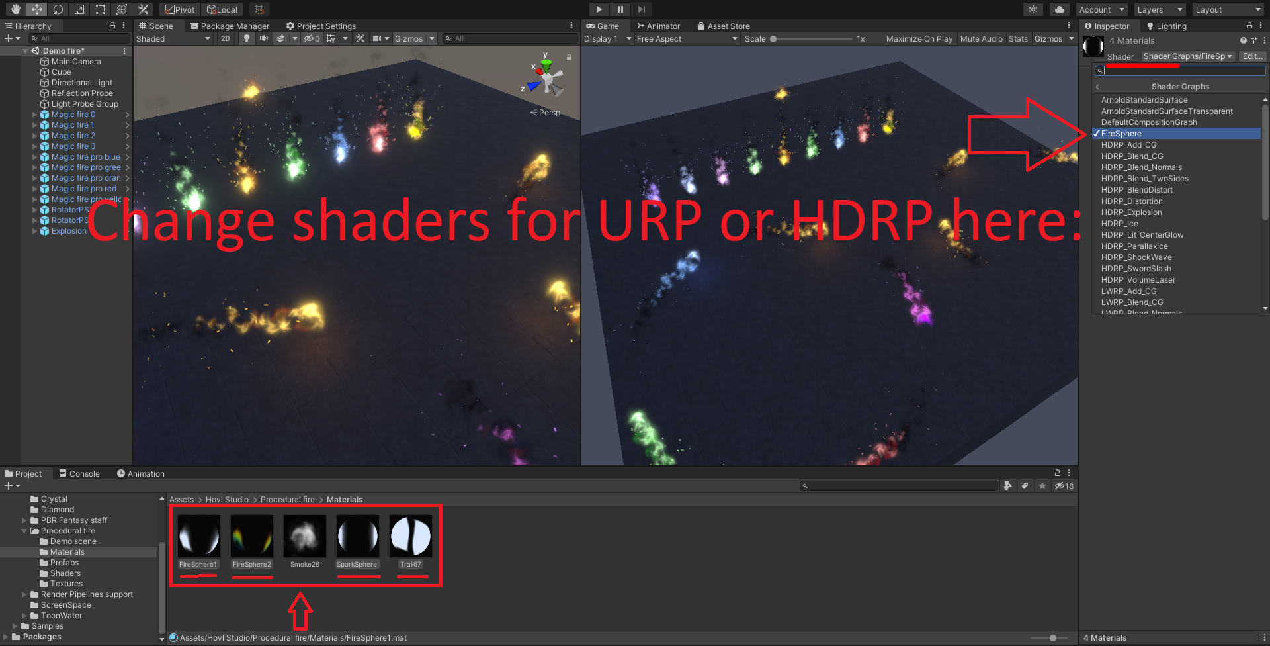1270x646 pixels.
Task: Select HDRP_Explosion shader from list
Action: click(x=1131, y=212)
